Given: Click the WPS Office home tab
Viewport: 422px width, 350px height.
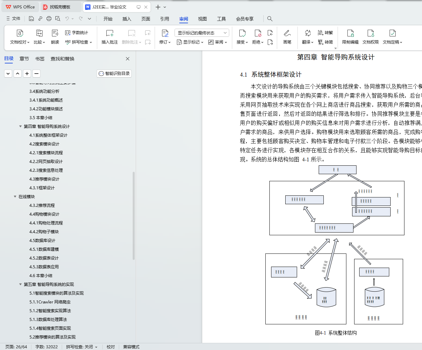Looking at the screenshot, I should pos(20,7).
